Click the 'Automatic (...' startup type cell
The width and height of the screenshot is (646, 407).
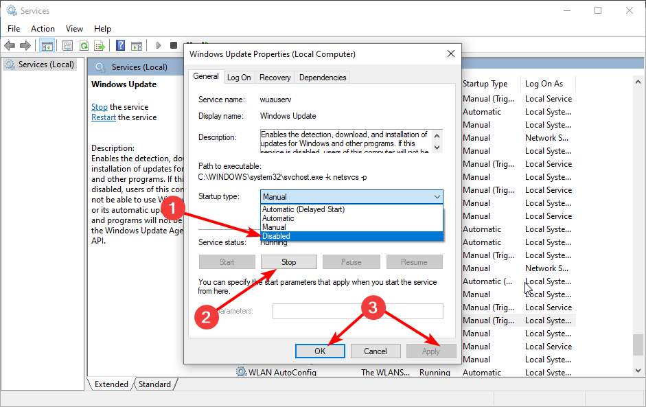coord(487,281)
